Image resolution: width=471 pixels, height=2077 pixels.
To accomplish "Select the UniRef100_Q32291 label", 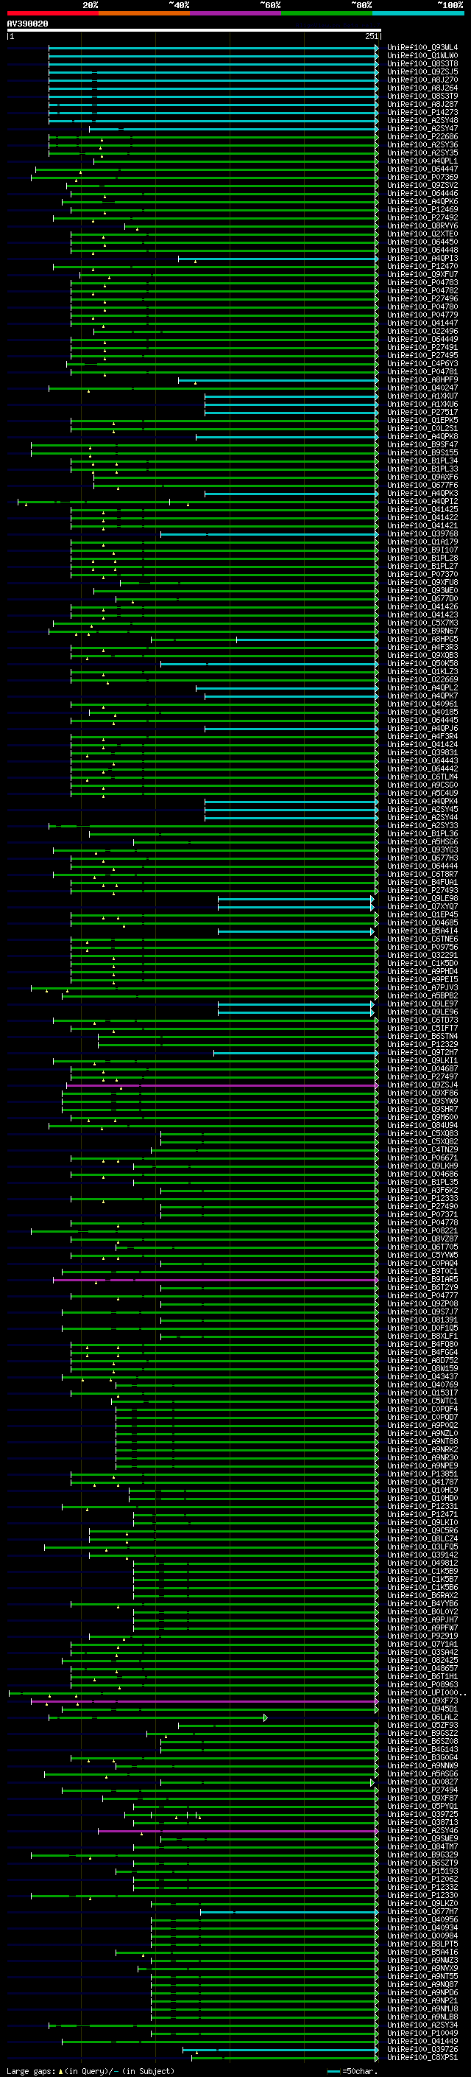I will coord(422,956).
